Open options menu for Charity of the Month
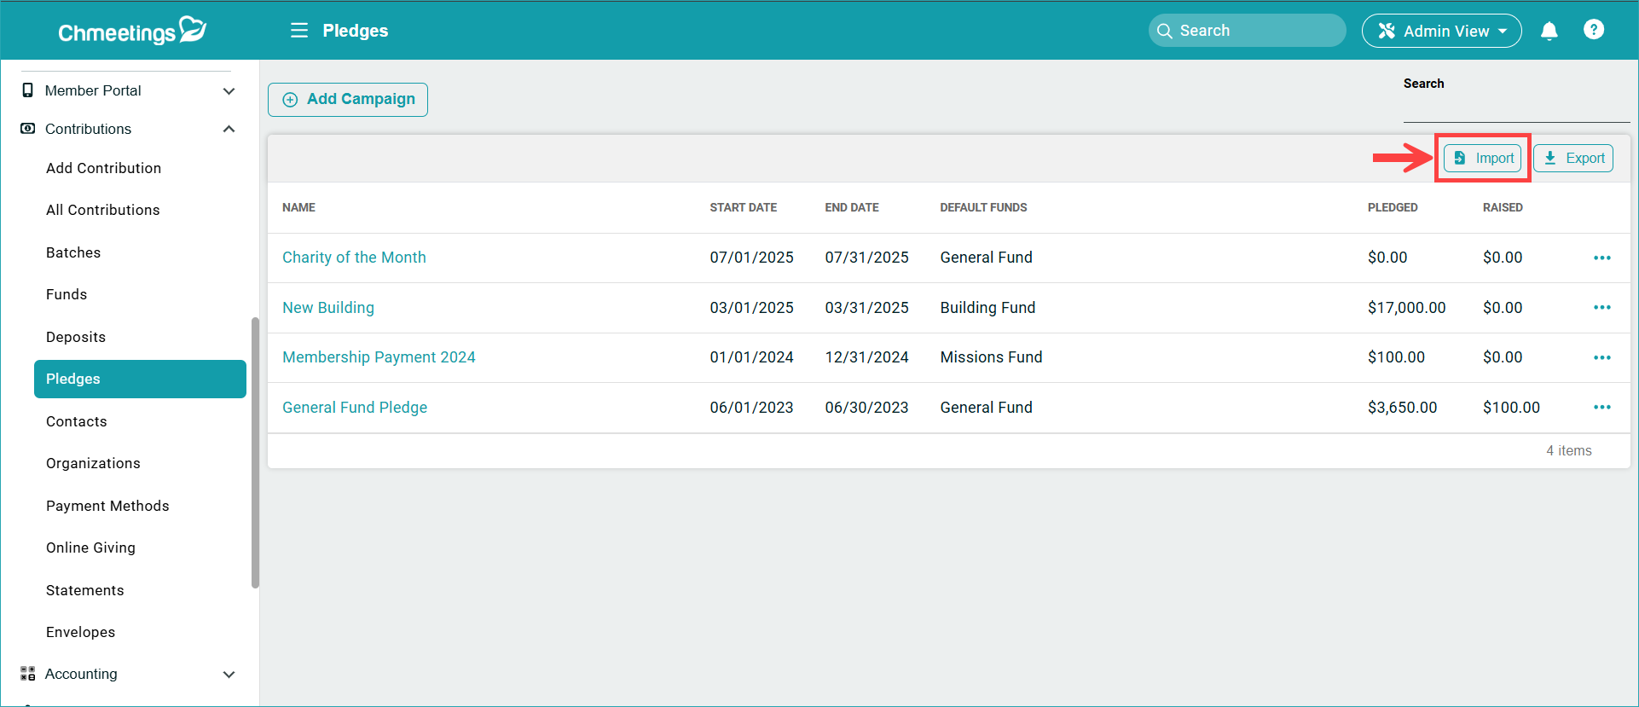This screenshot has height=707, width=1639. pyautogui.click(x=1601, y=258)
